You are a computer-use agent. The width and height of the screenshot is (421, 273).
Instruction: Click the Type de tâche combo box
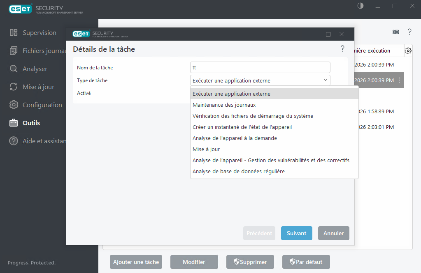pos(260,80)
